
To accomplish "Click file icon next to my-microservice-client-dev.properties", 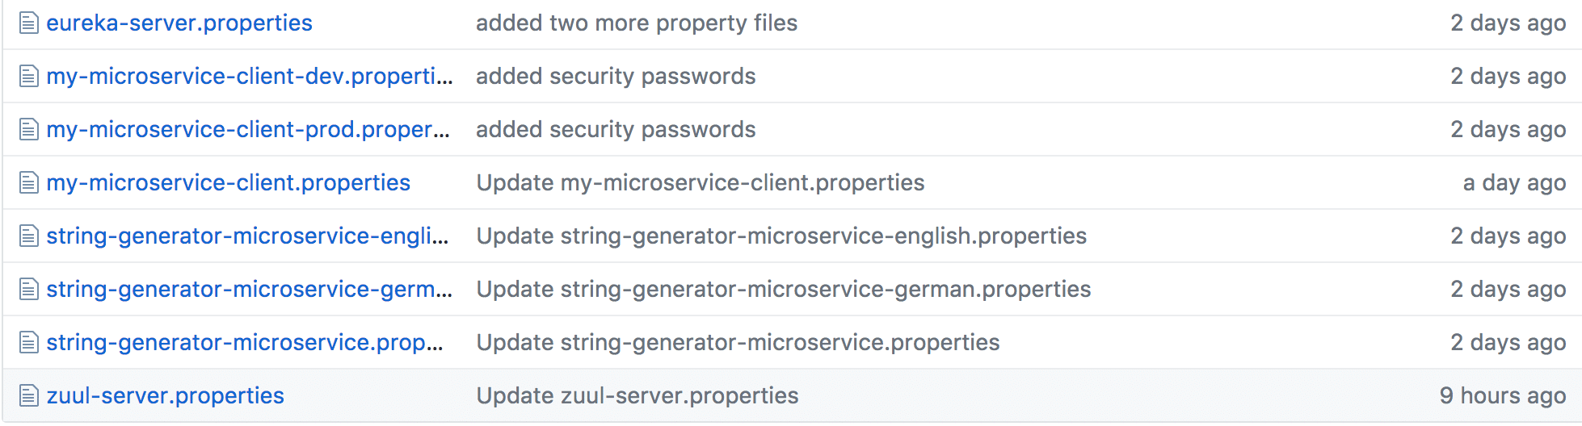I will (x=29, y=77).
